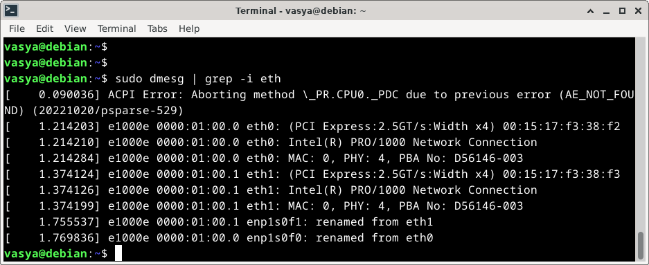Screen dimensions: 649x265
Task: Maximize the terminal window
Action: pos(622,11)
